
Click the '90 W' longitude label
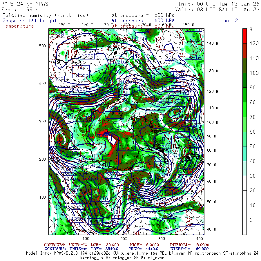pos(211,136)
